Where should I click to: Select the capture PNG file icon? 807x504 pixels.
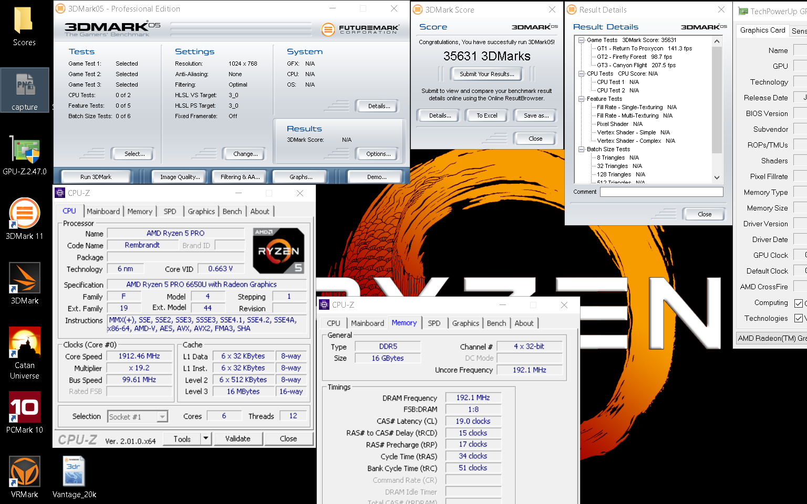25,90
